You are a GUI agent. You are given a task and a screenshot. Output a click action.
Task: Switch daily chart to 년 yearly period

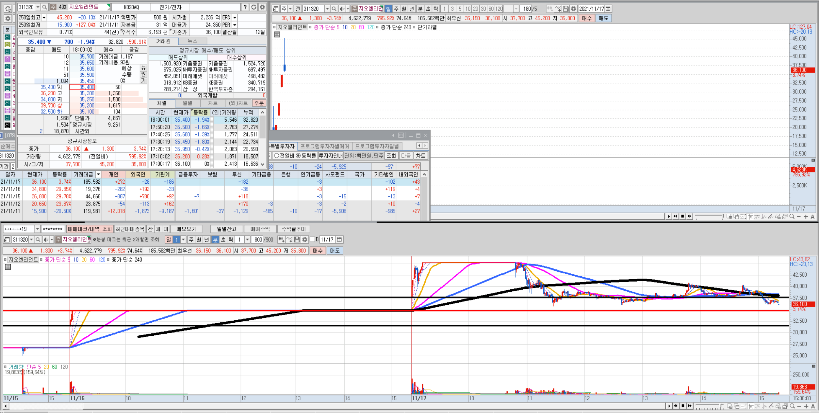412,9
